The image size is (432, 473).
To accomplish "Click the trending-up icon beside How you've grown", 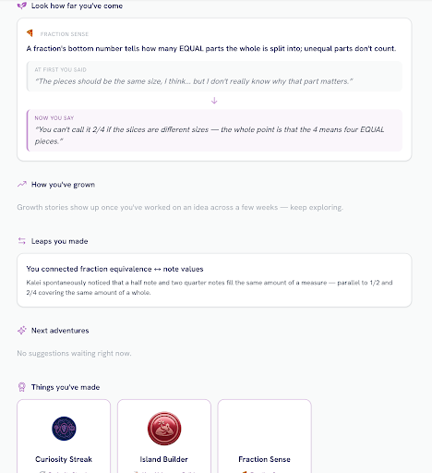I will (22, 184).
